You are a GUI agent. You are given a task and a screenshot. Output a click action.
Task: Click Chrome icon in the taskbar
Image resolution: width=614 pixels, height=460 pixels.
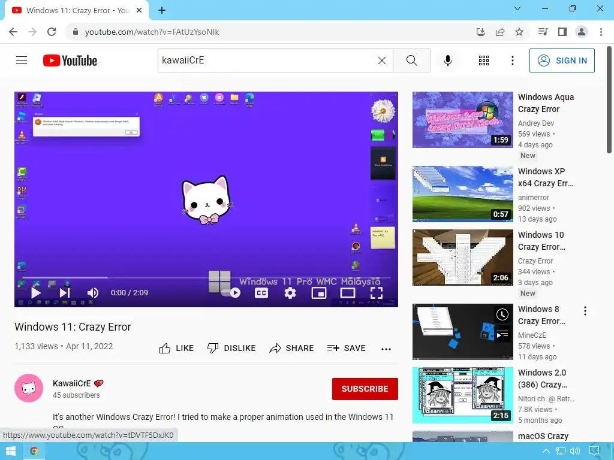[34, 452]
